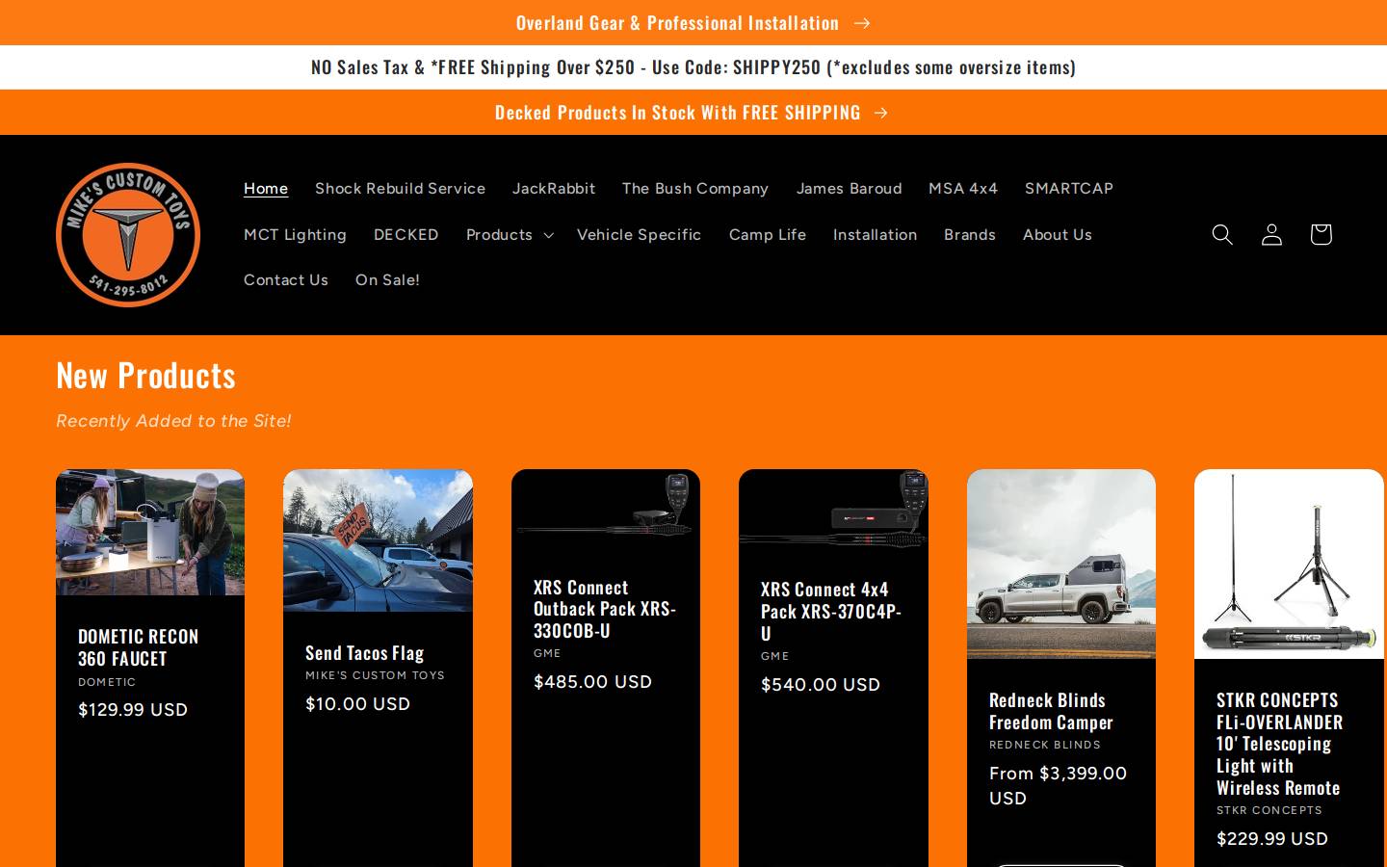
Task: Click the DOMETIC vendor label
Action: (107, 682)
